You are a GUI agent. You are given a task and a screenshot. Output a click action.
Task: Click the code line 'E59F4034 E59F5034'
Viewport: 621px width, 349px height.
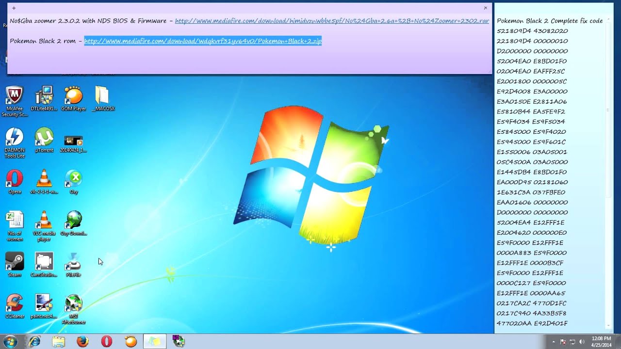click(531, 122)
